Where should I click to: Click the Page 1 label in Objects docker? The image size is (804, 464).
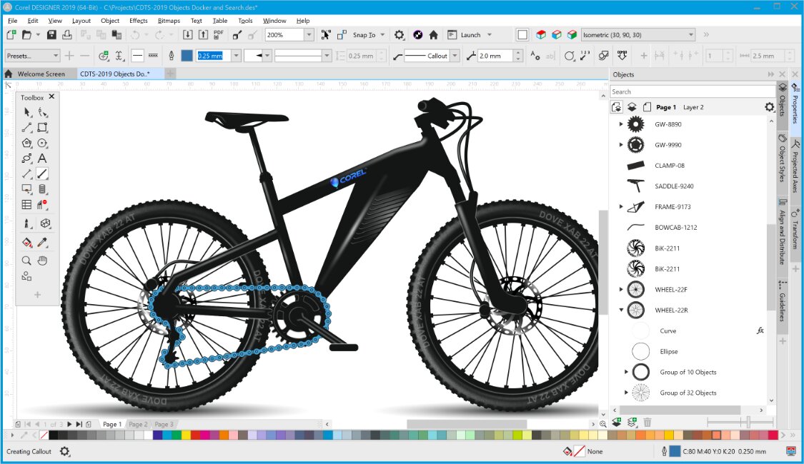point(666,107)
